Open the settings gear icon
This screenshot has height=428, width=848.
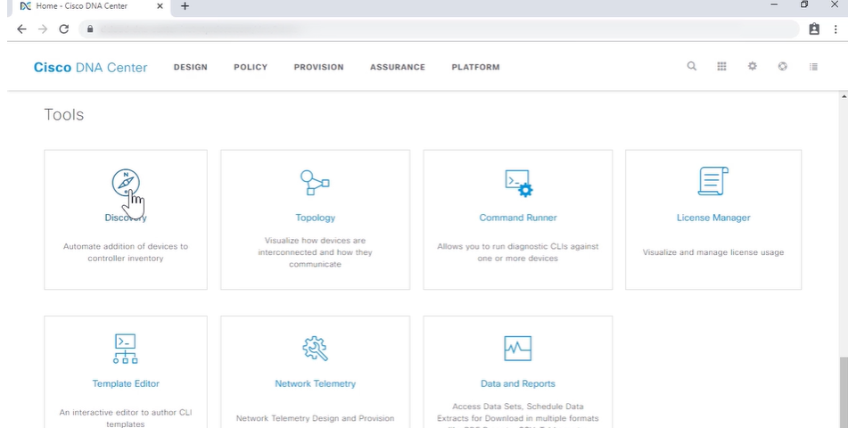coord(753,67)
